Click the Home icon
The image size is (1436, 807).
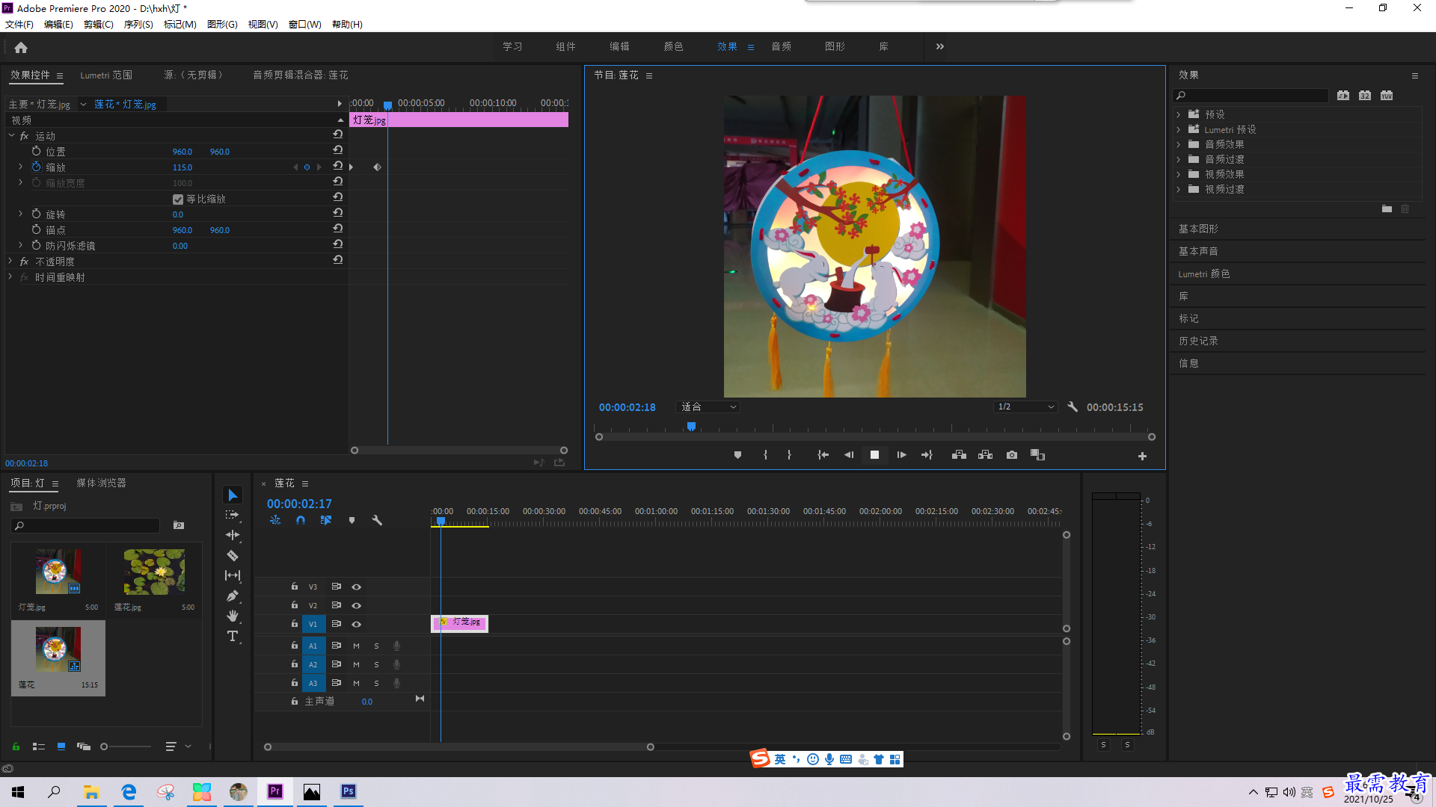pos(21,47)
